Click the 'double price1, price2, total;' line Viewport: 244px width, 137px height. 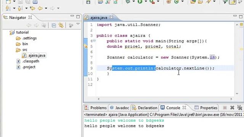click(144, 46)
